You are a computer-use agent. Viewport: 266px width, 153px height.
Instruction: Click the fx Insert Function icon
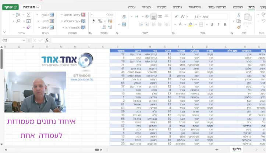click(x=47, y=40)
